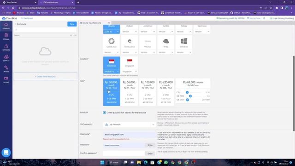Select the Rp 100.000 per month plan
The width and height of the screenshot is (295, 166).
coord(147,92)
